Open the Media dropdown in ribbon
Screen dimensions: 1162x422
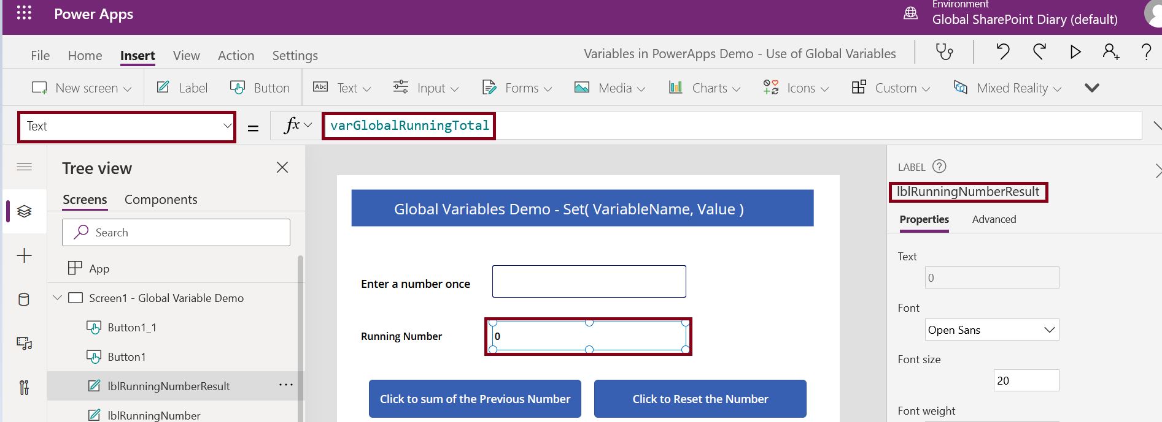pos(610,88)
